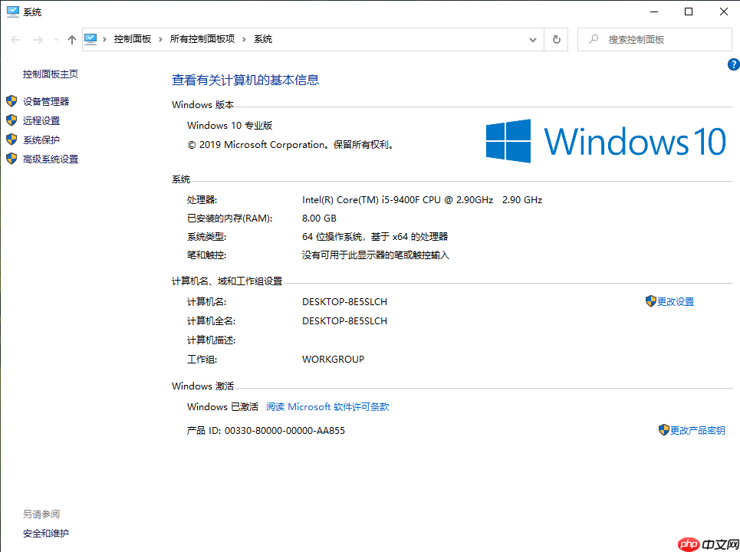Open 阅读 Microsoft 软件许可条款 link
This screenshot has height=552, width=740.
click(327, 406)
